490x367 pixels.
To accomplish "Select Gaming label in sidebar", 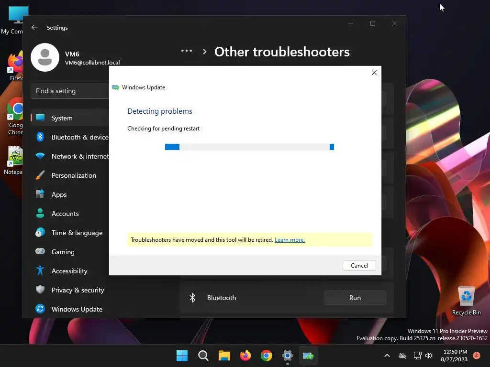I will pyautogui.click(x=63, y=252).
